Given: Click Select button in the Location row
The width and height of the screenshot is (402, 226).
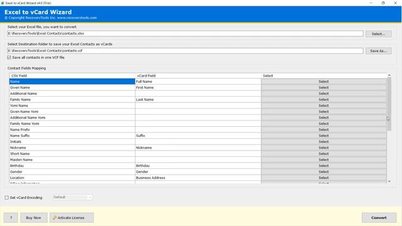Looking at the screenshot, I should point(324,178).
